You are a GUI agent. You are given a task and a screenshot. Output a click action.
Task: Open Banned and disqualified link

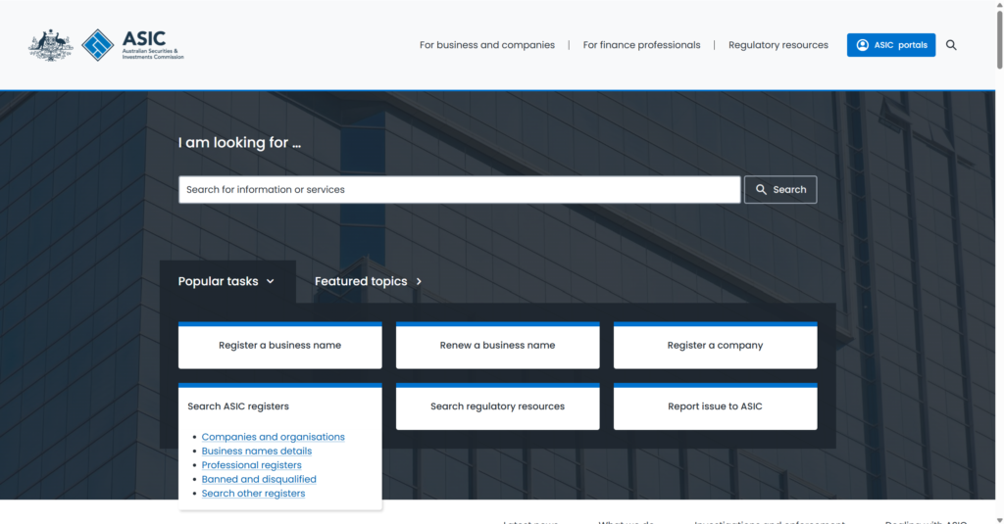coord(259,479)
